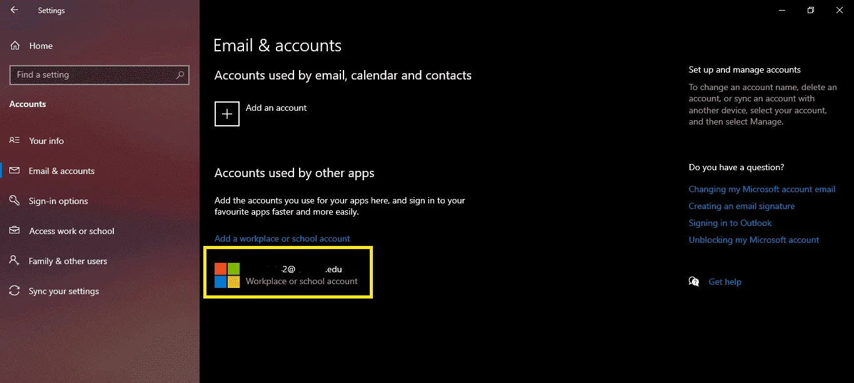Screen dimensions: 854x383
Task: Click the search magnifier icon
Action: [x=181, y=74]
